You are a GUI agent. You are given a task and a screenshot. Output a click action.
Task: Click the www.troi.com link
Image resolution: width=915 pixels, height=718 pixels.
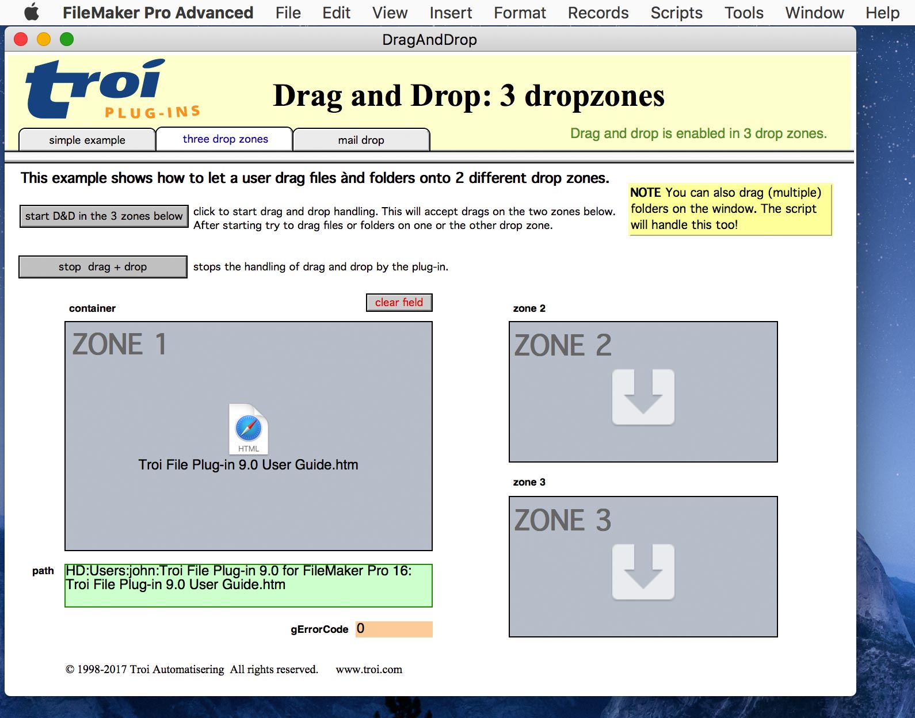369,670
